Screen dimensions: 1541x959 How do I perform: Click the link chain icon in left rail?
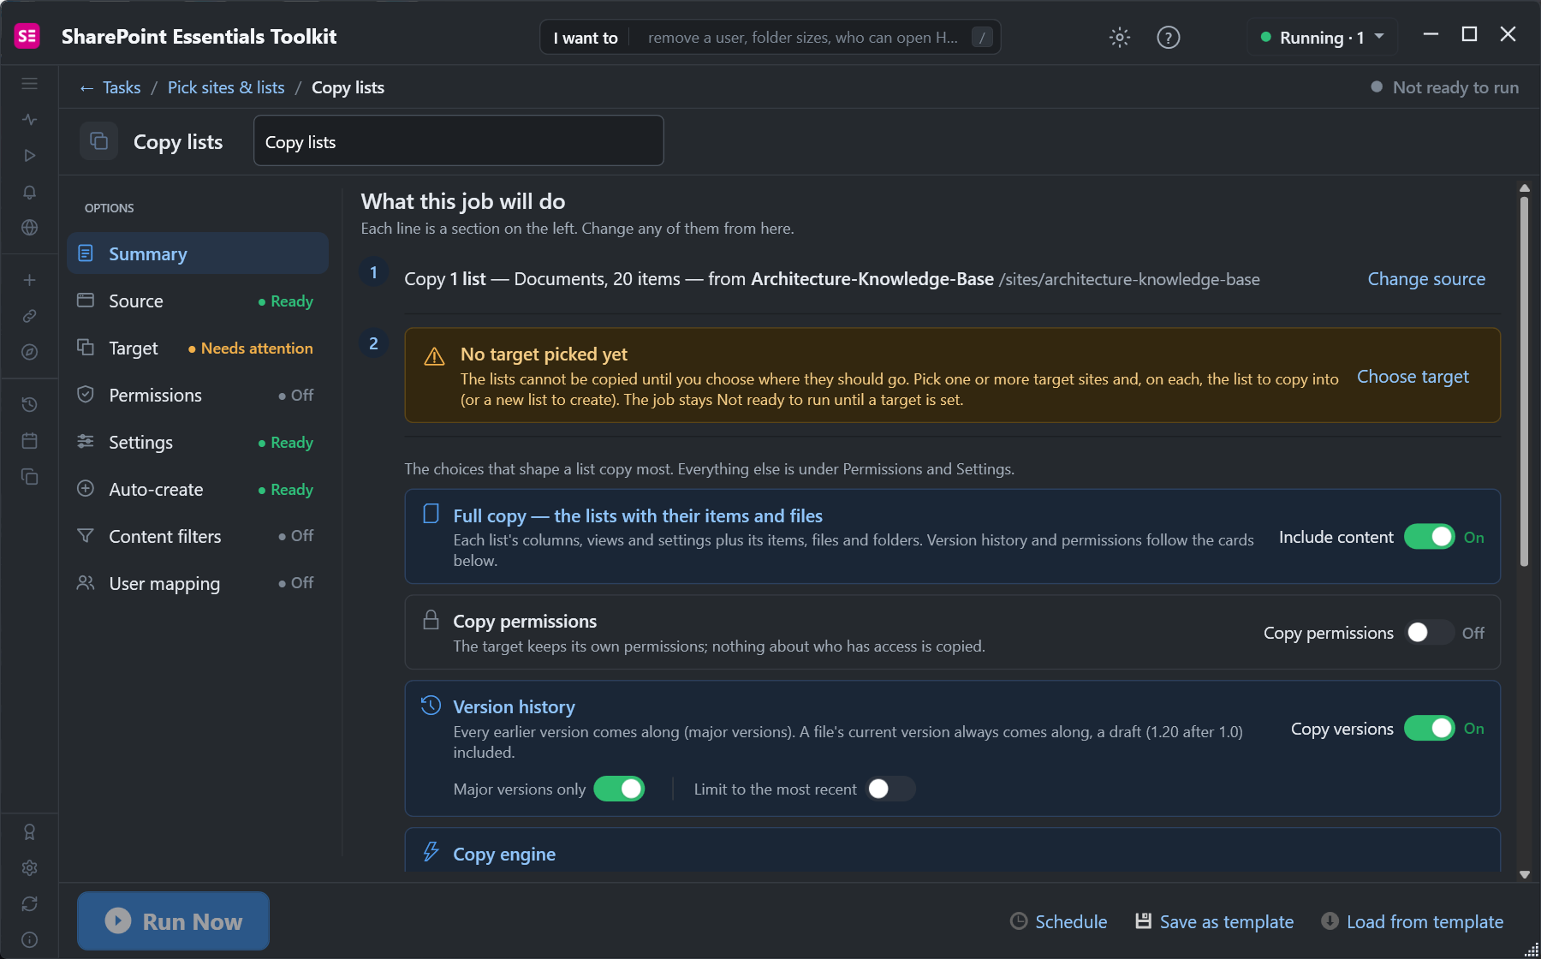tap(29, 316)
